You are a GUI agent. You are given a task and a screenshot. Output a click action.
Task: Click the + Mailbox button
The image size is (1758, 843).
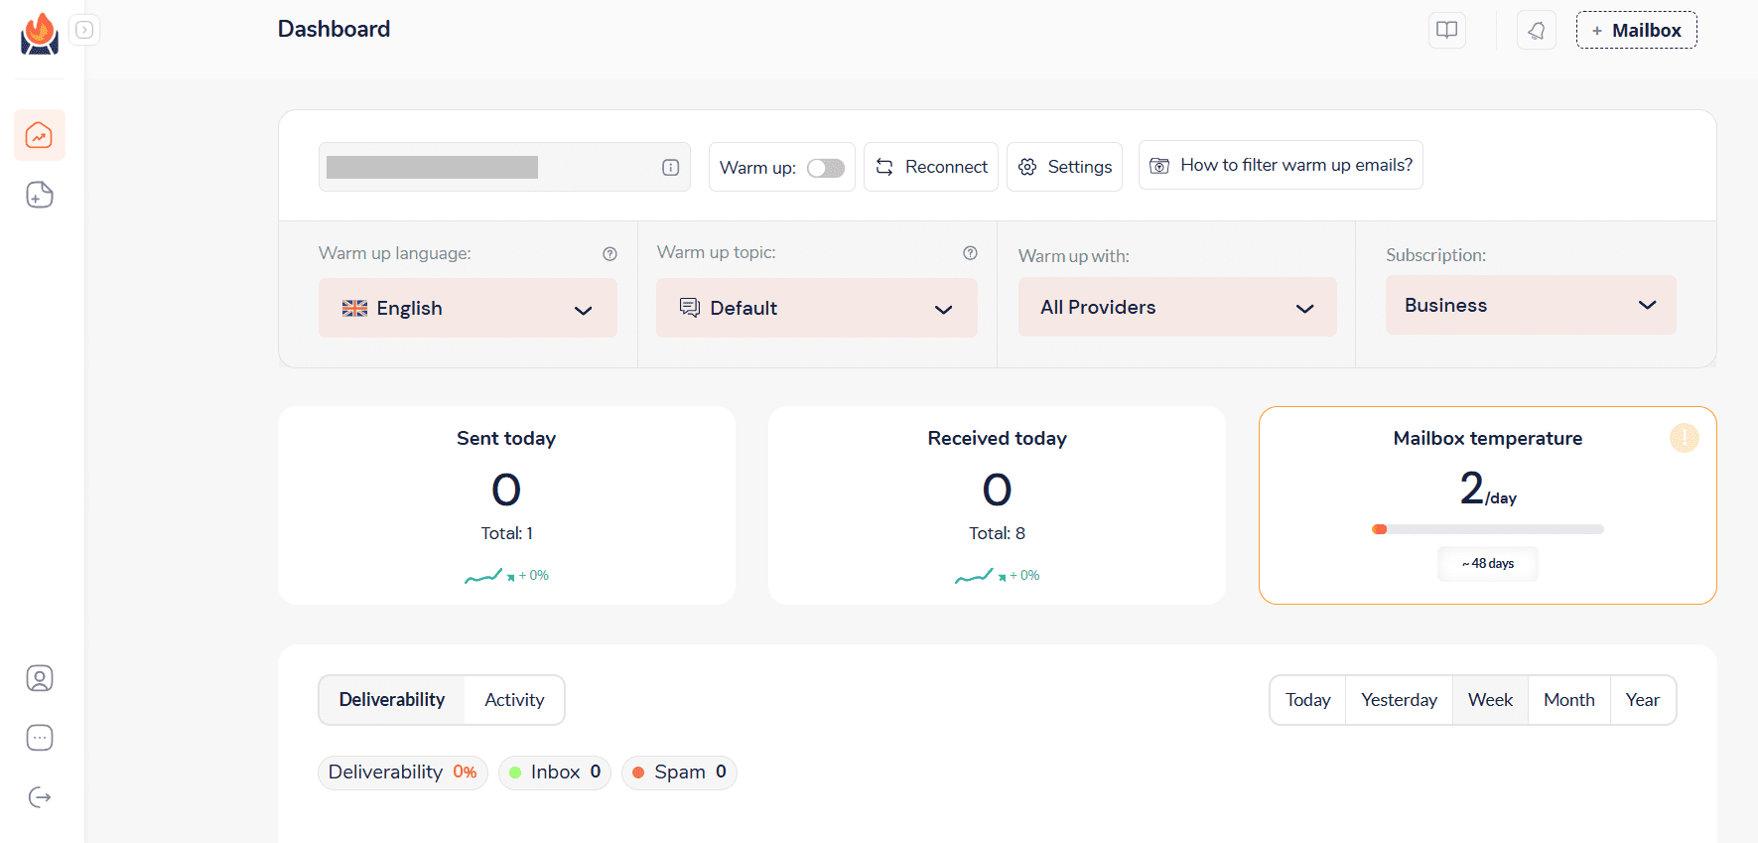click(1636, 30)
